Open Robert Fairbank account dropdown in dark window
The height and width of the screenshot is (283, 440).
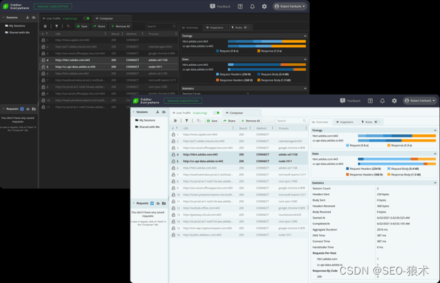(x=290, y=6)
